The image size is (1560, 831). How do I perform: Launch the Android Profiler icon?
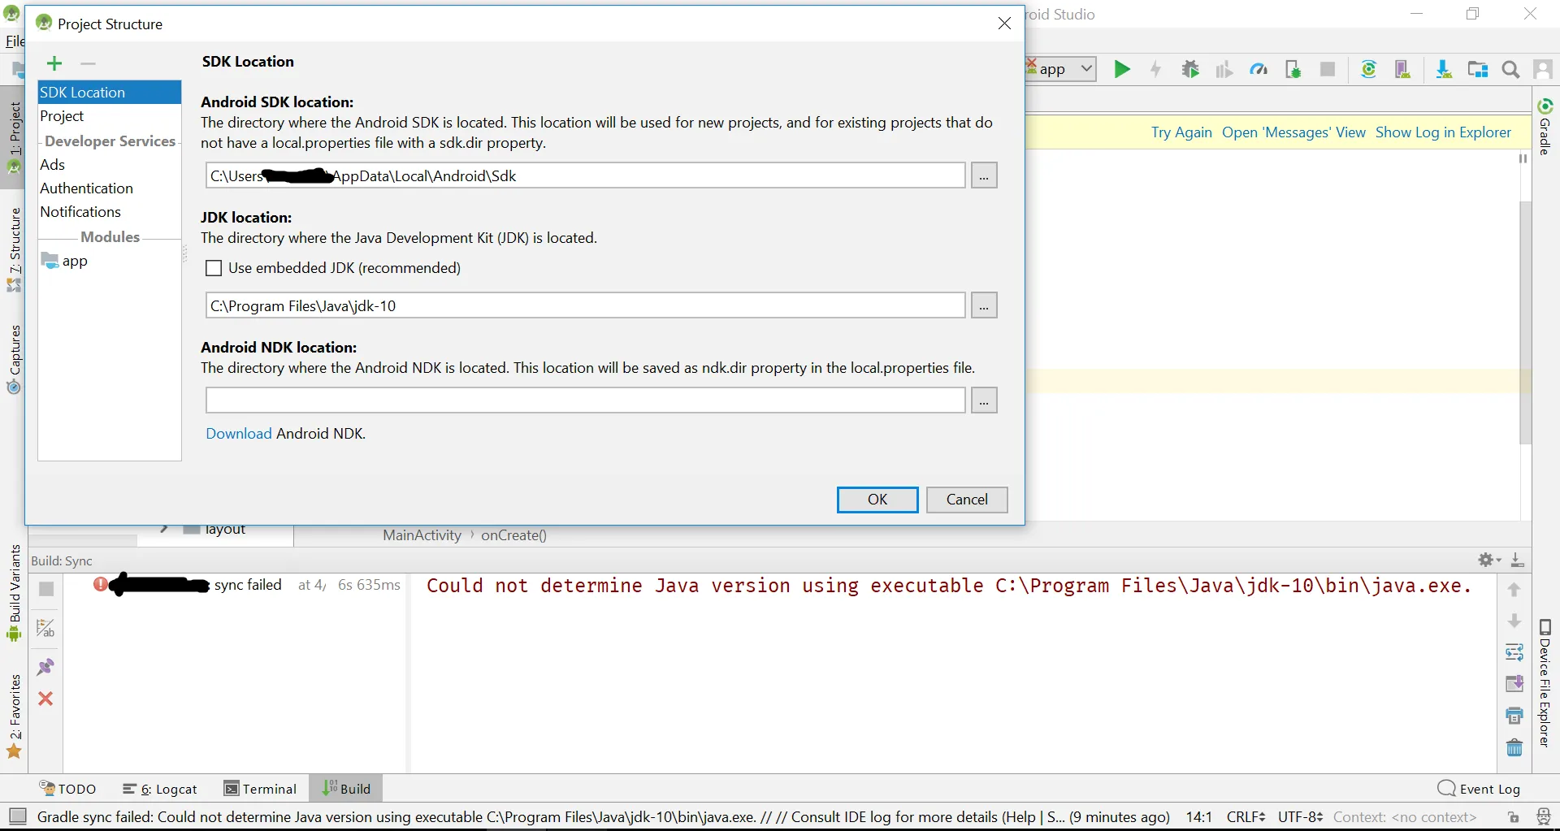(x=1259, y=69)
